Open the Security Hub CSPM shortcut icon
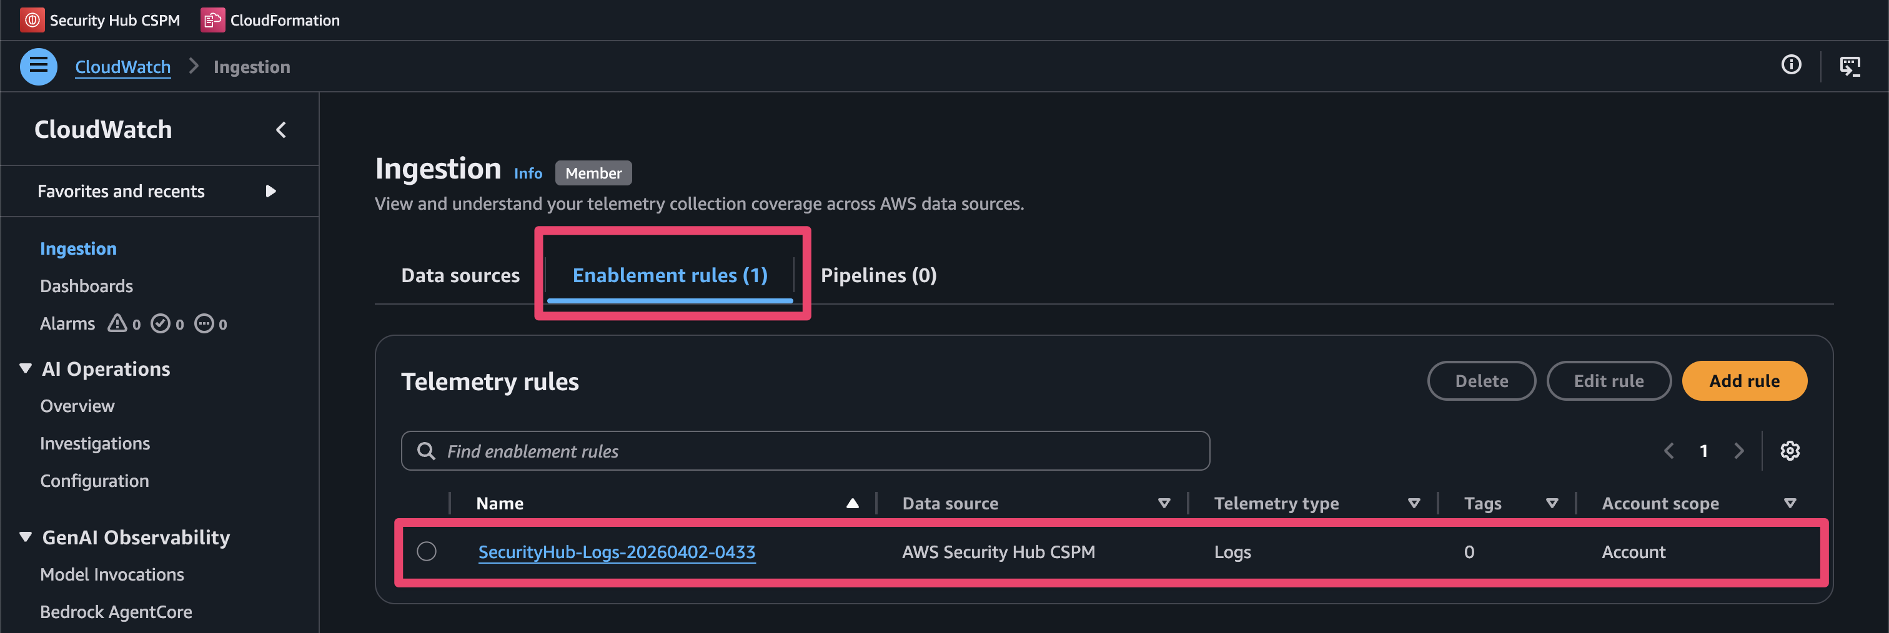The height and width of the screenshot is (633, 1889). pos(31,20)
